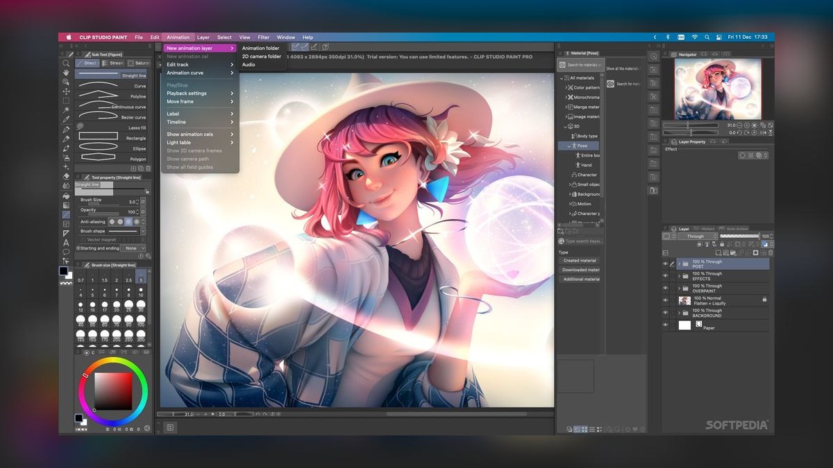Hide the Flatten + Liquify layer
This screenshot has height=468, width=833.
(665, 300)
